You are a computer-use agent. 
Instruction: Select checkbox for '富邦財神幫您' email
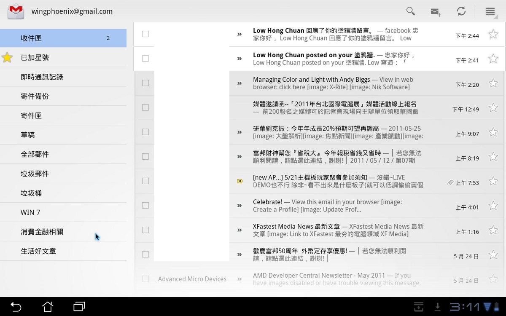tap(145, 156)
